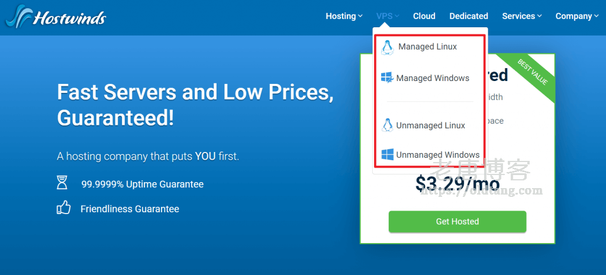Collapse the open VPS dropdown

click(388, 16)
